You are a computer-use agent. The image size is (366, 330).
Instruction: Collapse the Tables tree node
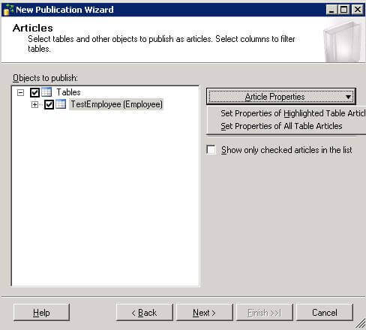20,93
